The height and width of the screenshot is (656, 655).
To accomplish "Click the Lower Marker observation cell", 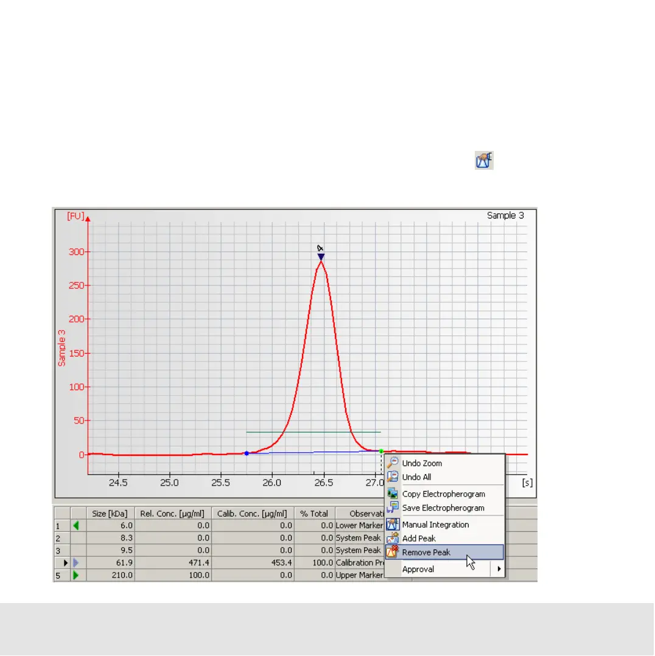I will click(360, 526).
